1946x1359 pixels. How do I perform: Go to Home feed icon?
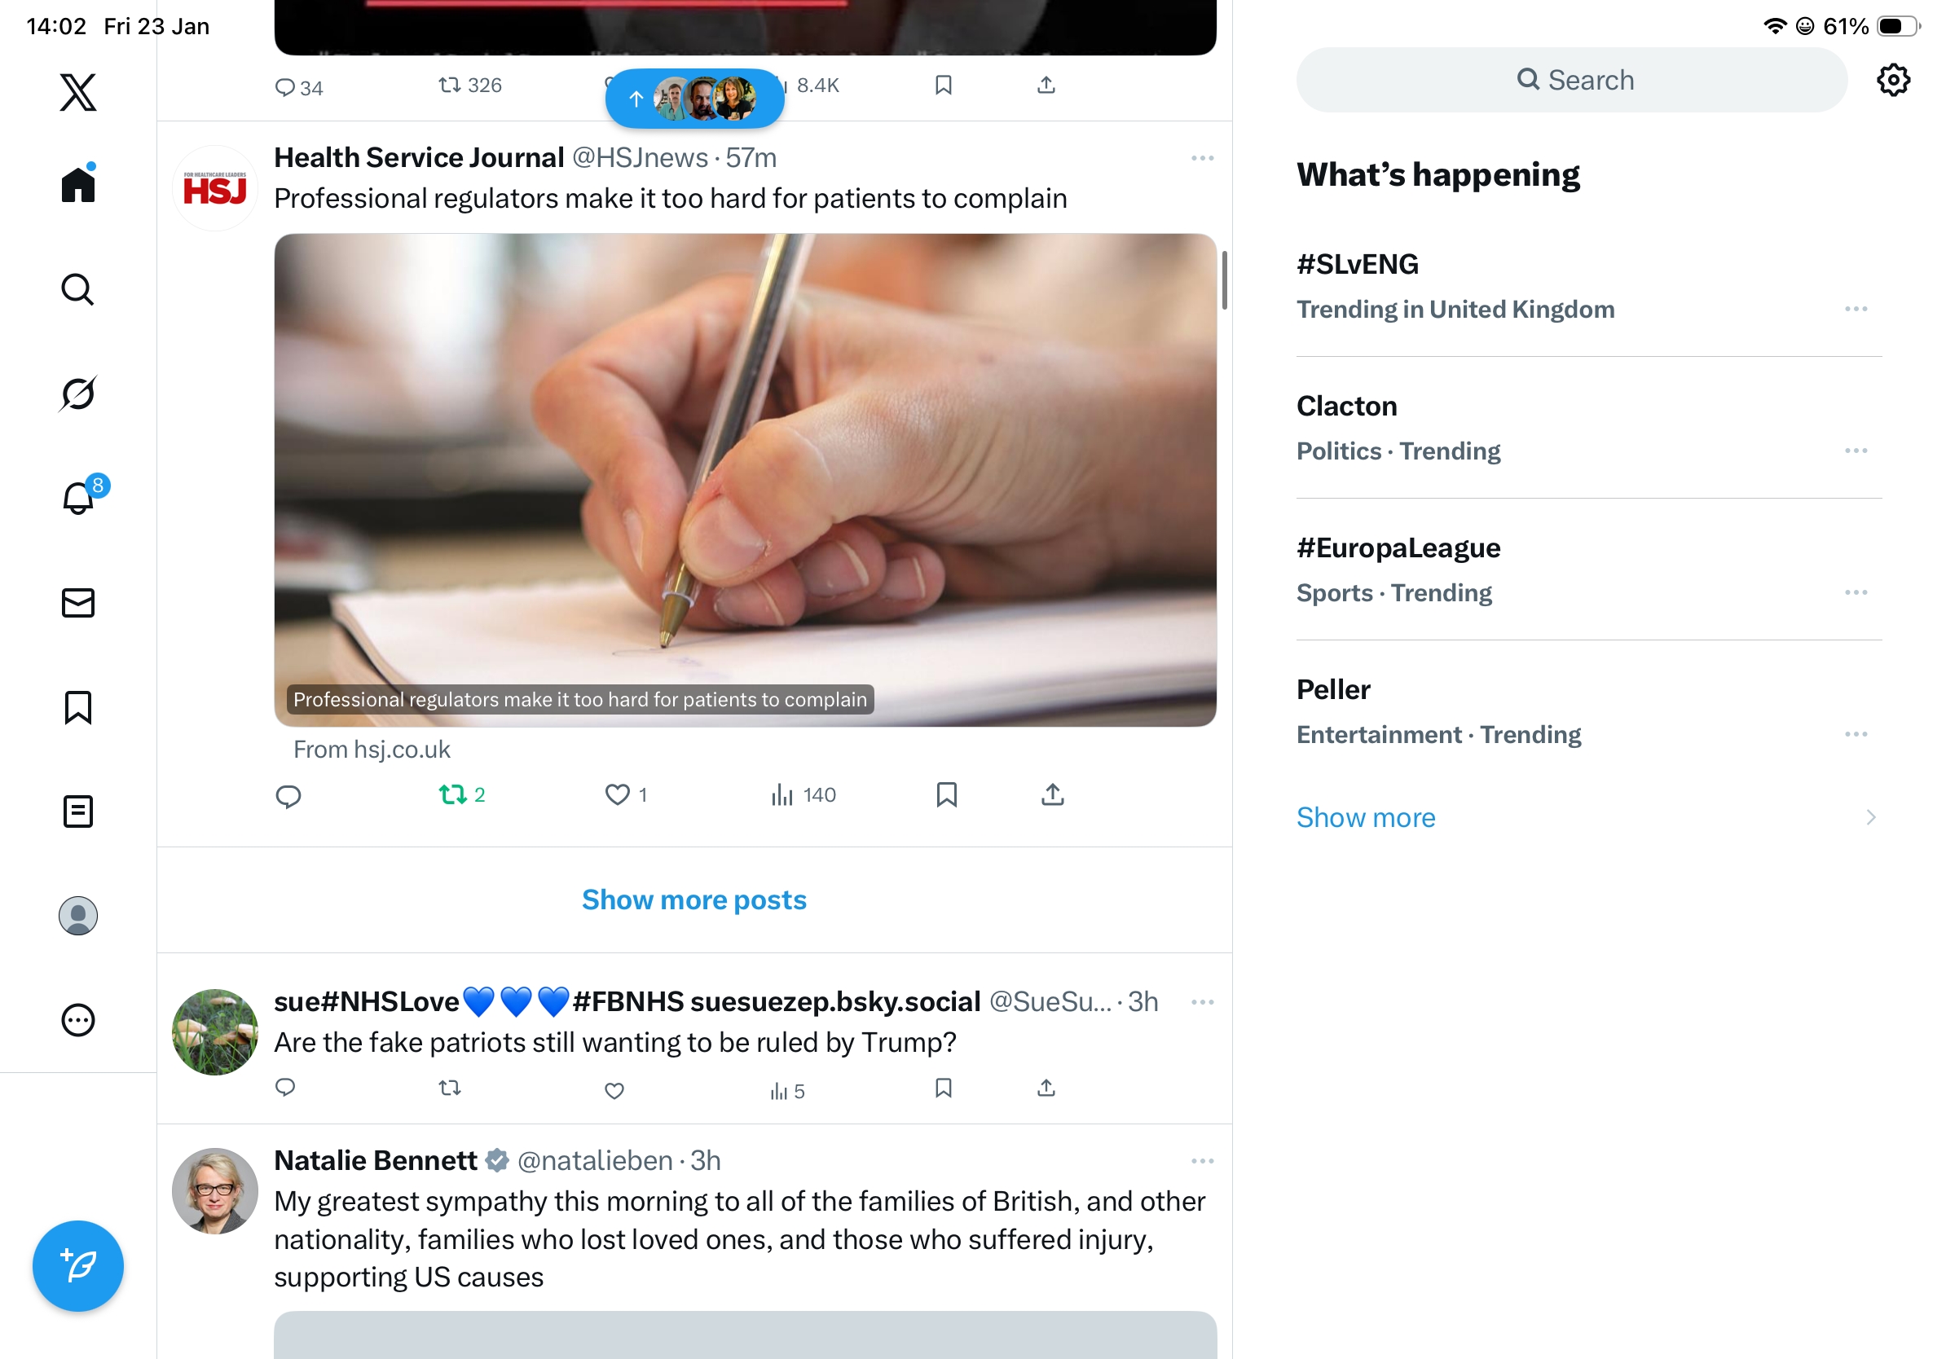pos(78,183)
